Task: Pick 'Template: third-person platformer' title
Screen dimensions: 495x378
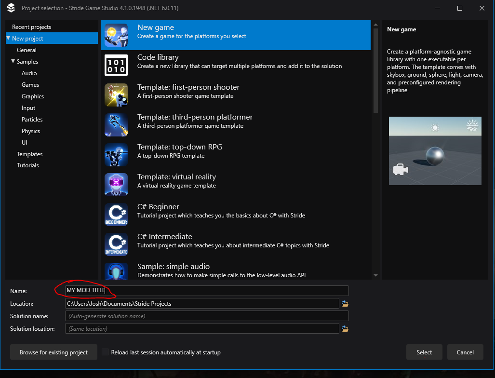Action: [x=195, y=117]
